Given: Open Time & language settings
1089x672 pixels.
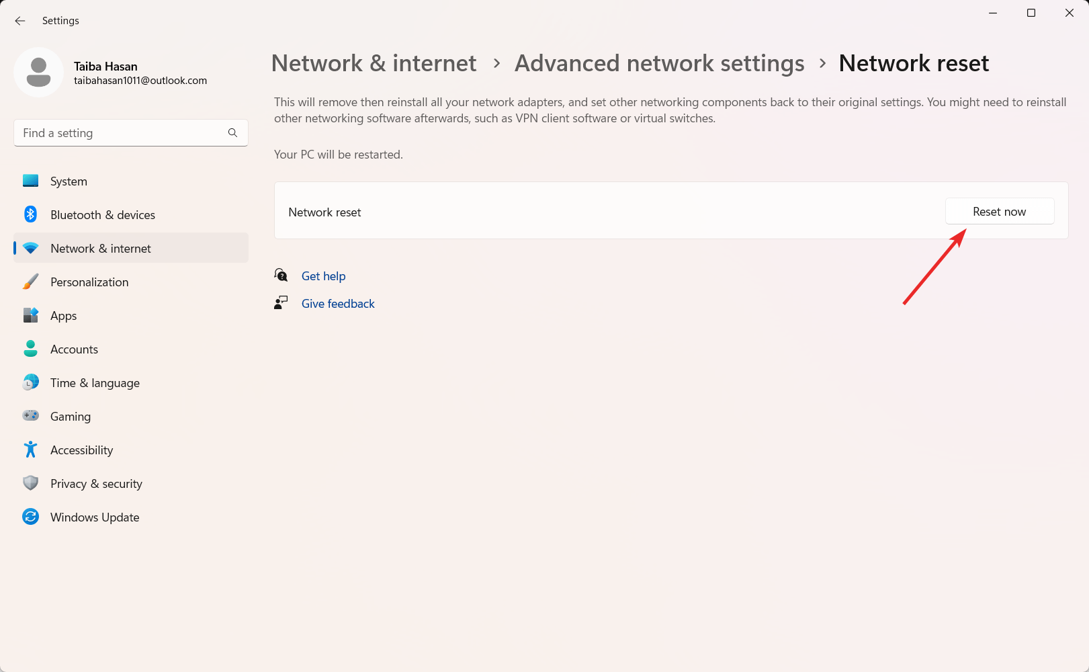Looking at the screenshot, I should click(95, 383).
